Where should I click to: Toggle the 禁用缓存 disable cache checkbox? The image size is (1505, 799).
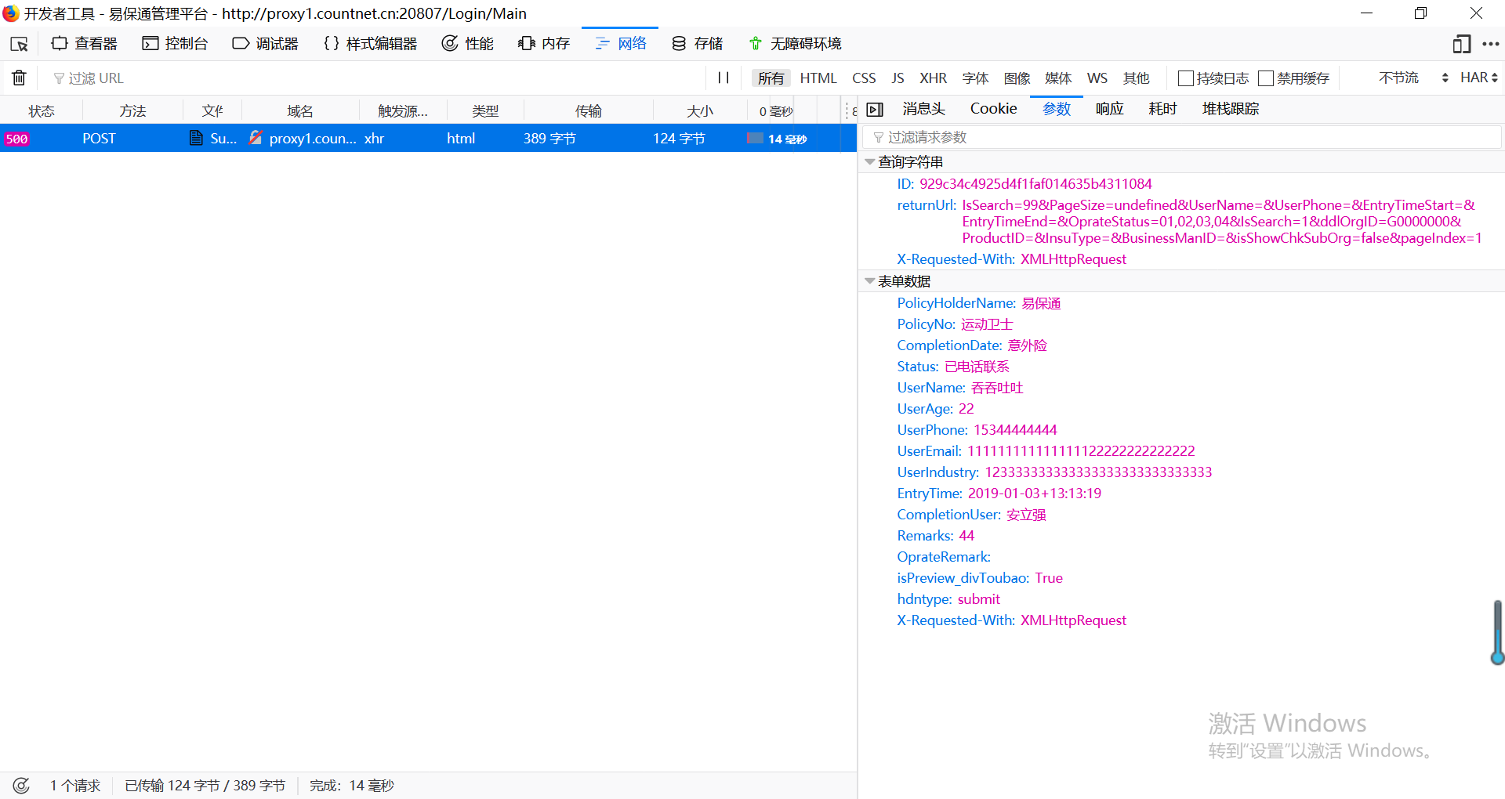tap(1266, 78)
